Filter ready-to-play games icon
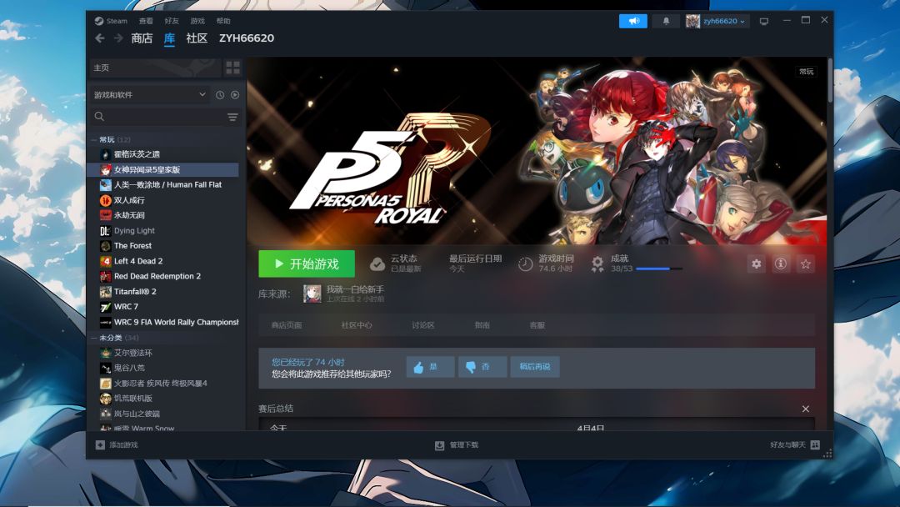This screenshot has height=507, width=900. [x=235, y=95]
